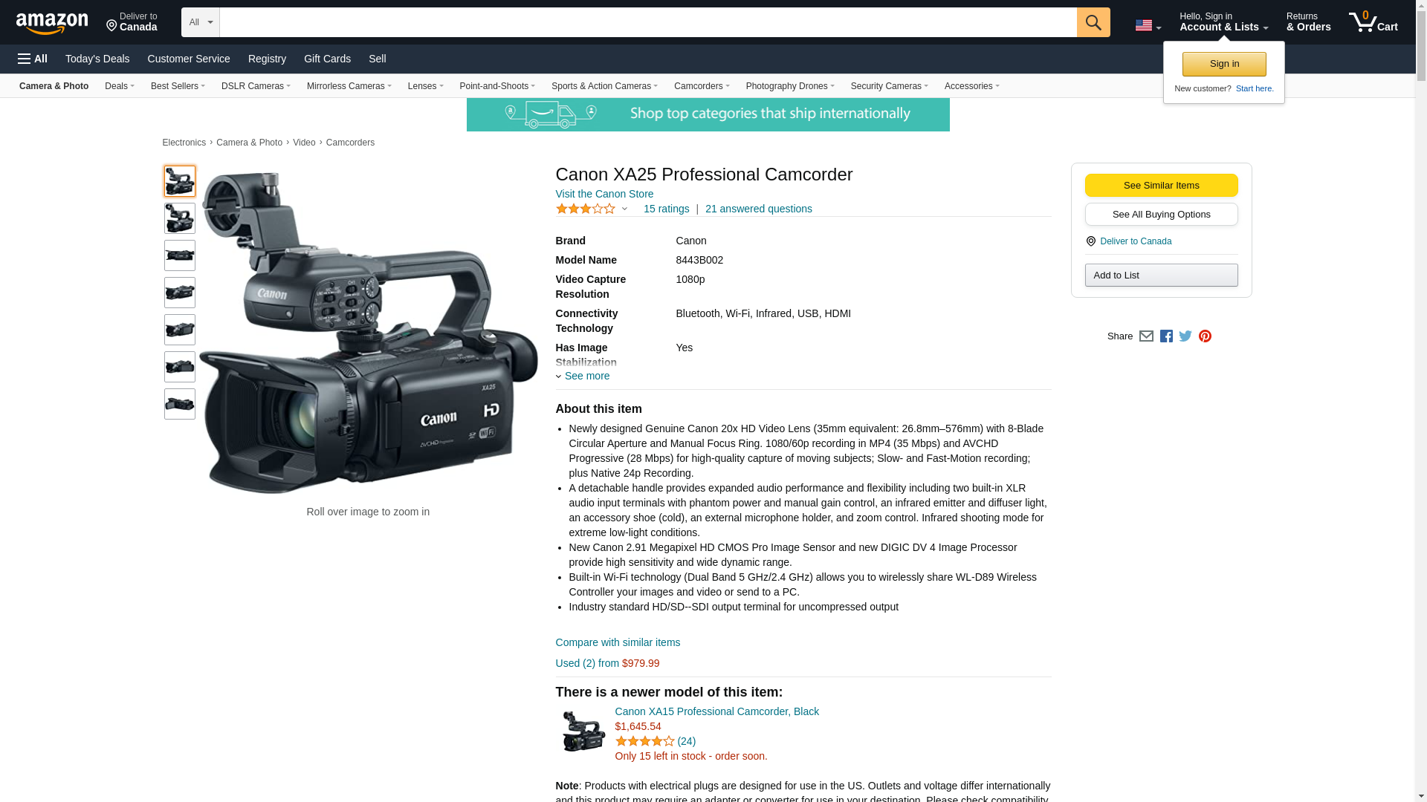Open the 15 ratings link

tap(666, 209)
